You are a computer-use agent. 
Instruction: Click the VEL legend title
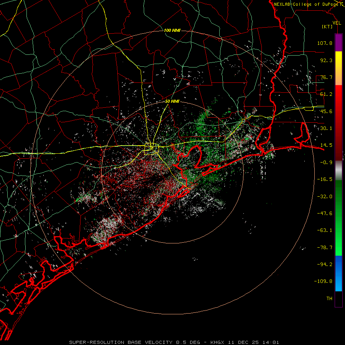pyautogui.click(x=337, y=23)
